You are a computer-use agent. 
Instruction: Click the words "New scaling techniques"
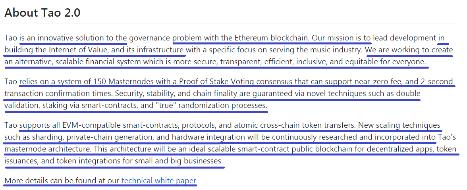pyautogui.click(x=399, y=125)
